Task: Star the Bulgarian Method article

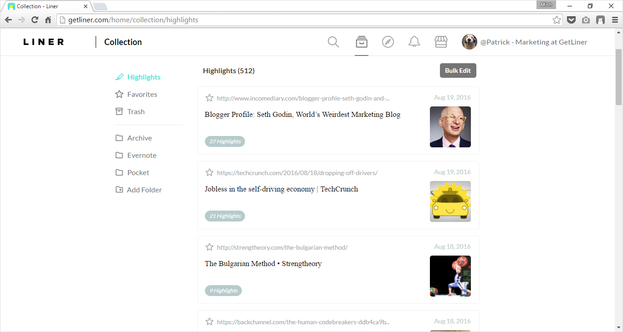Action: [209, 247]
